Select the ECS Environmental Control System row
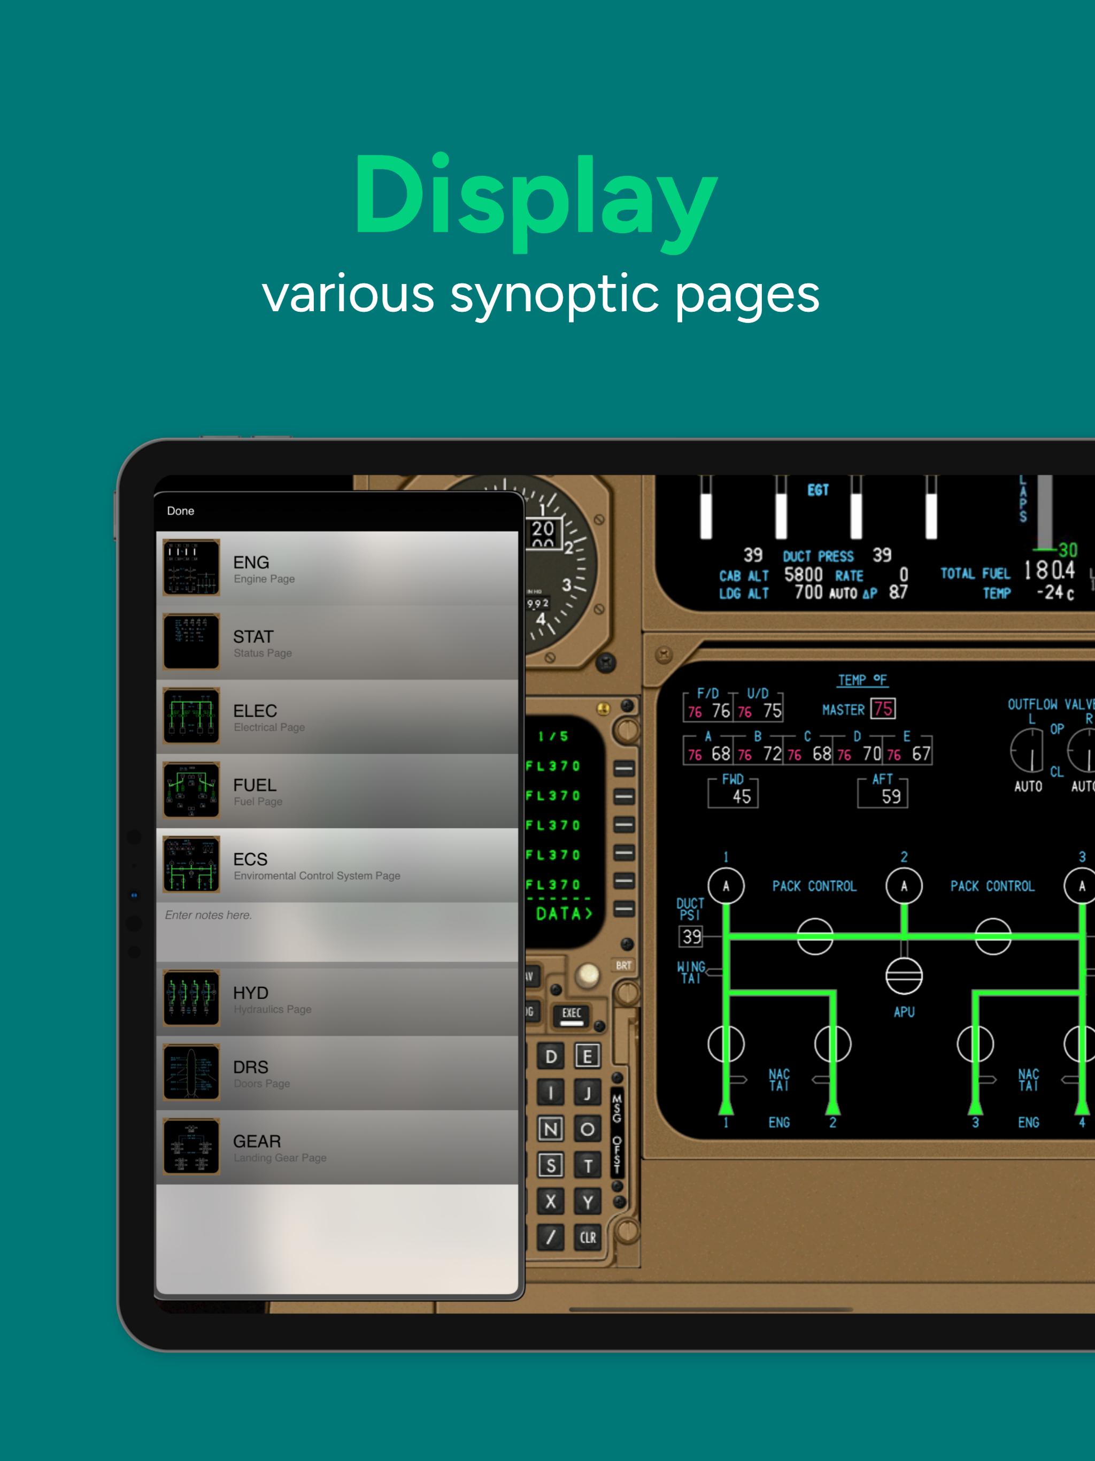 [x=337, y=865]
